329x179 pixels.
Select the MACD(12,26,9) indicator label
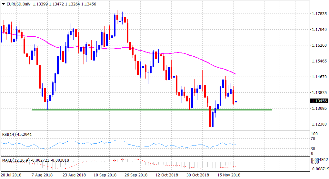(x=35, y=160)
